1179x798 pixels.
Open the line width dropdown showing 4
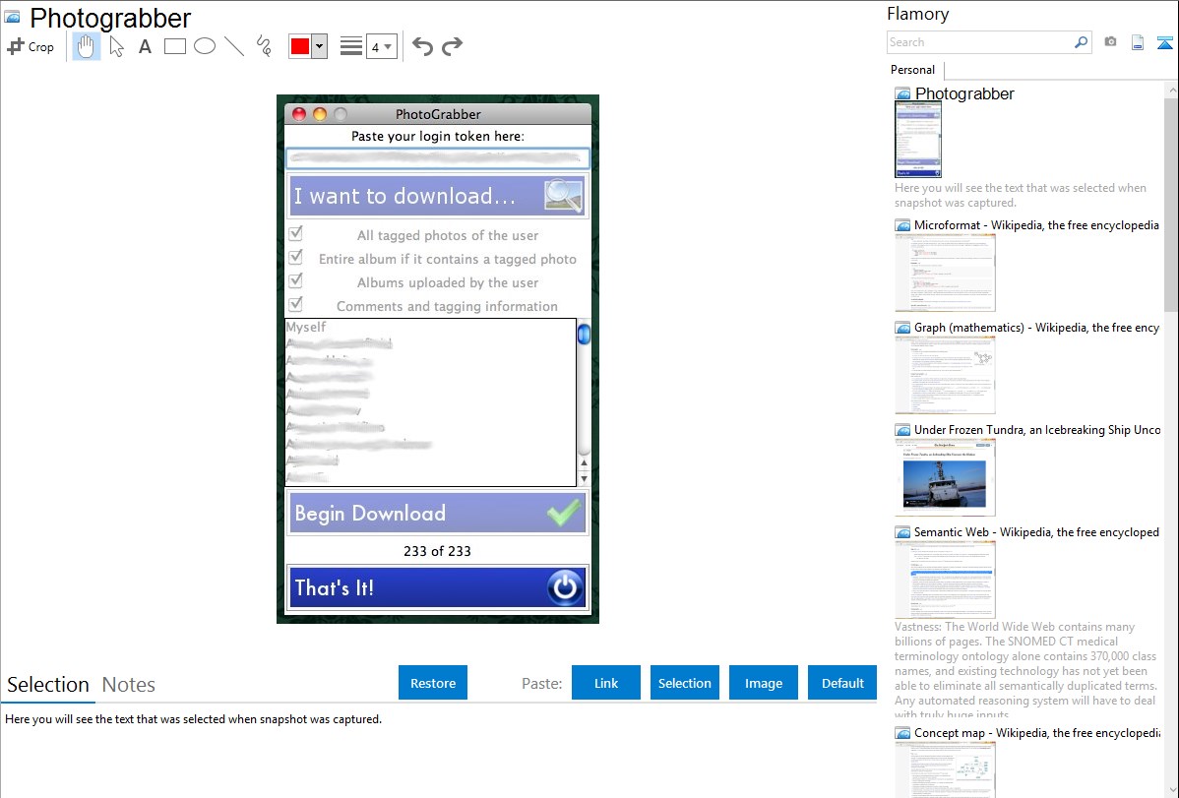pyautogui.click(x=382, y=46)
